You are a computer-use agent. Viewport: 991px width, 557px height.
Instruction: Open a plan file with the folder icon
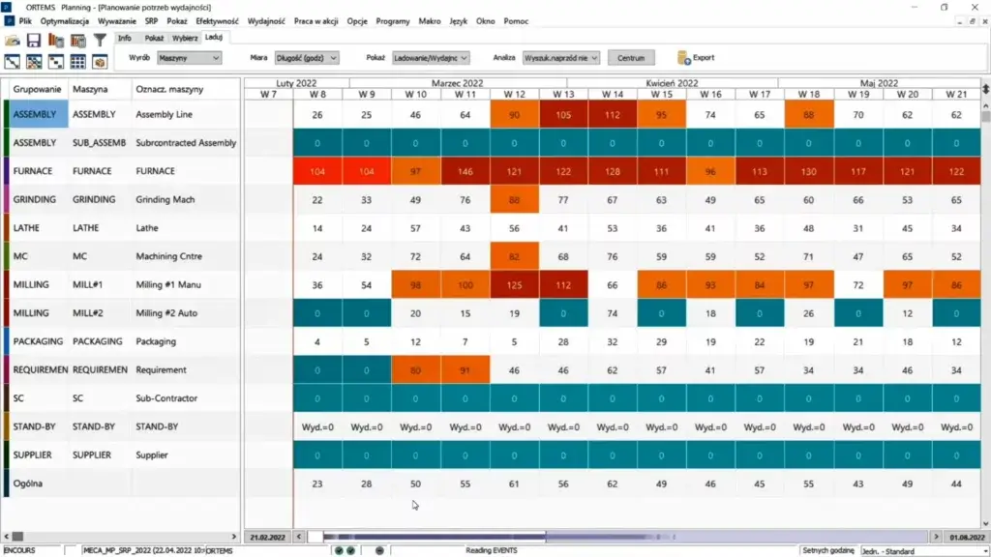[x=14, y=41]
